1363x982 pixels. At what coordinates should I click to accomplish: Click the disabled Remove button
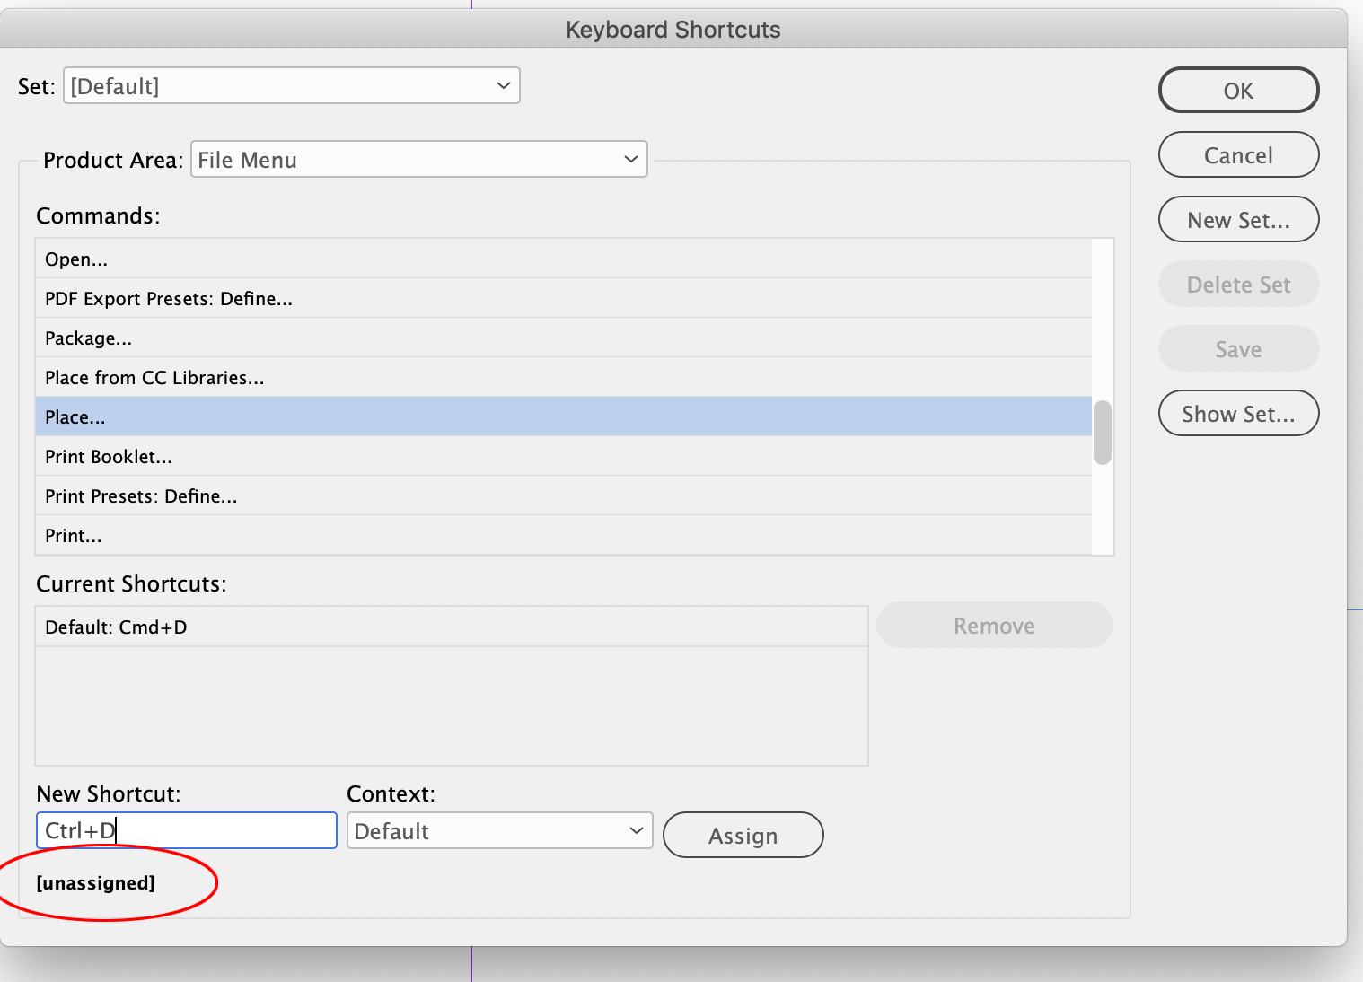pos(993,625)
